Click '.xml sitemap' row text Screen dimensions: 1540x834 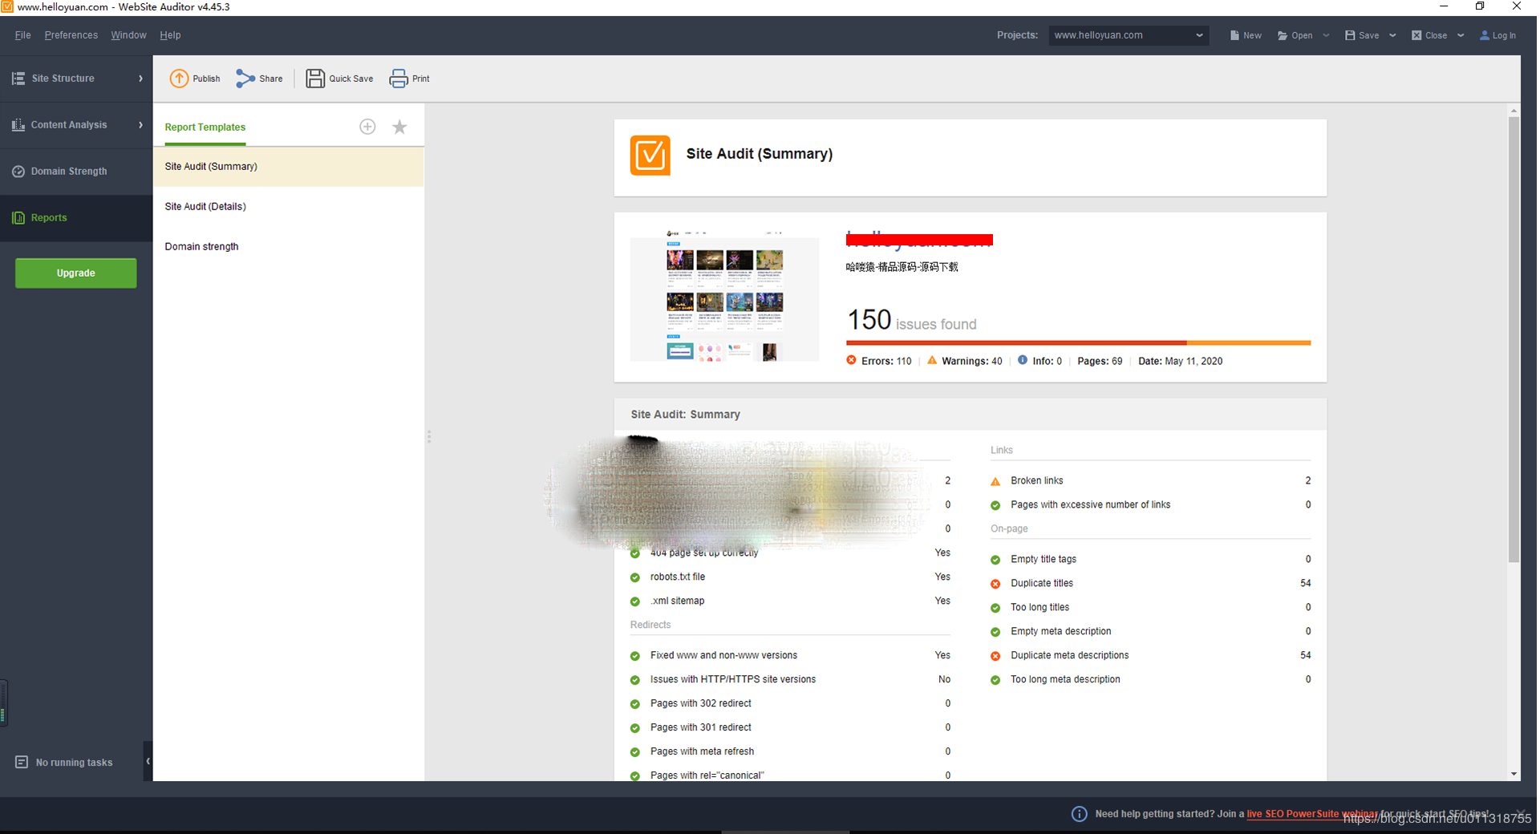click(678, 601)
